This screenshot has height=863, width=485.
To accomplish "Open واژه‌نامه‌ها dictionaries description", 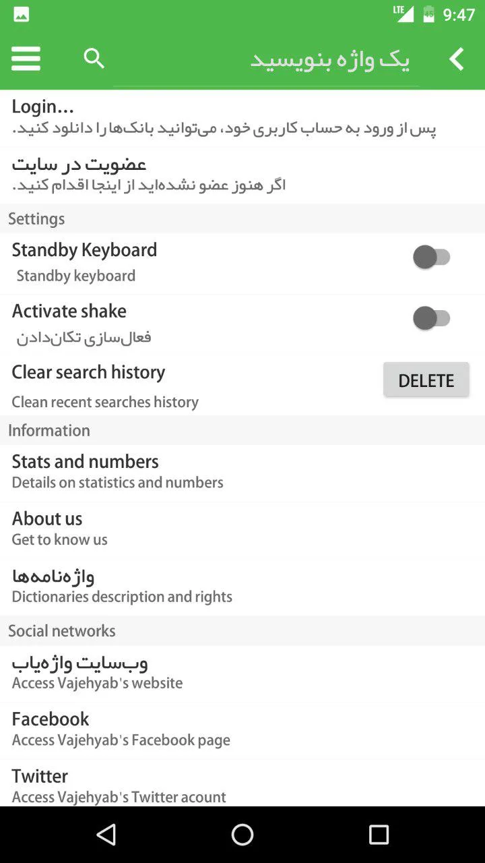I will coord(243,587).
